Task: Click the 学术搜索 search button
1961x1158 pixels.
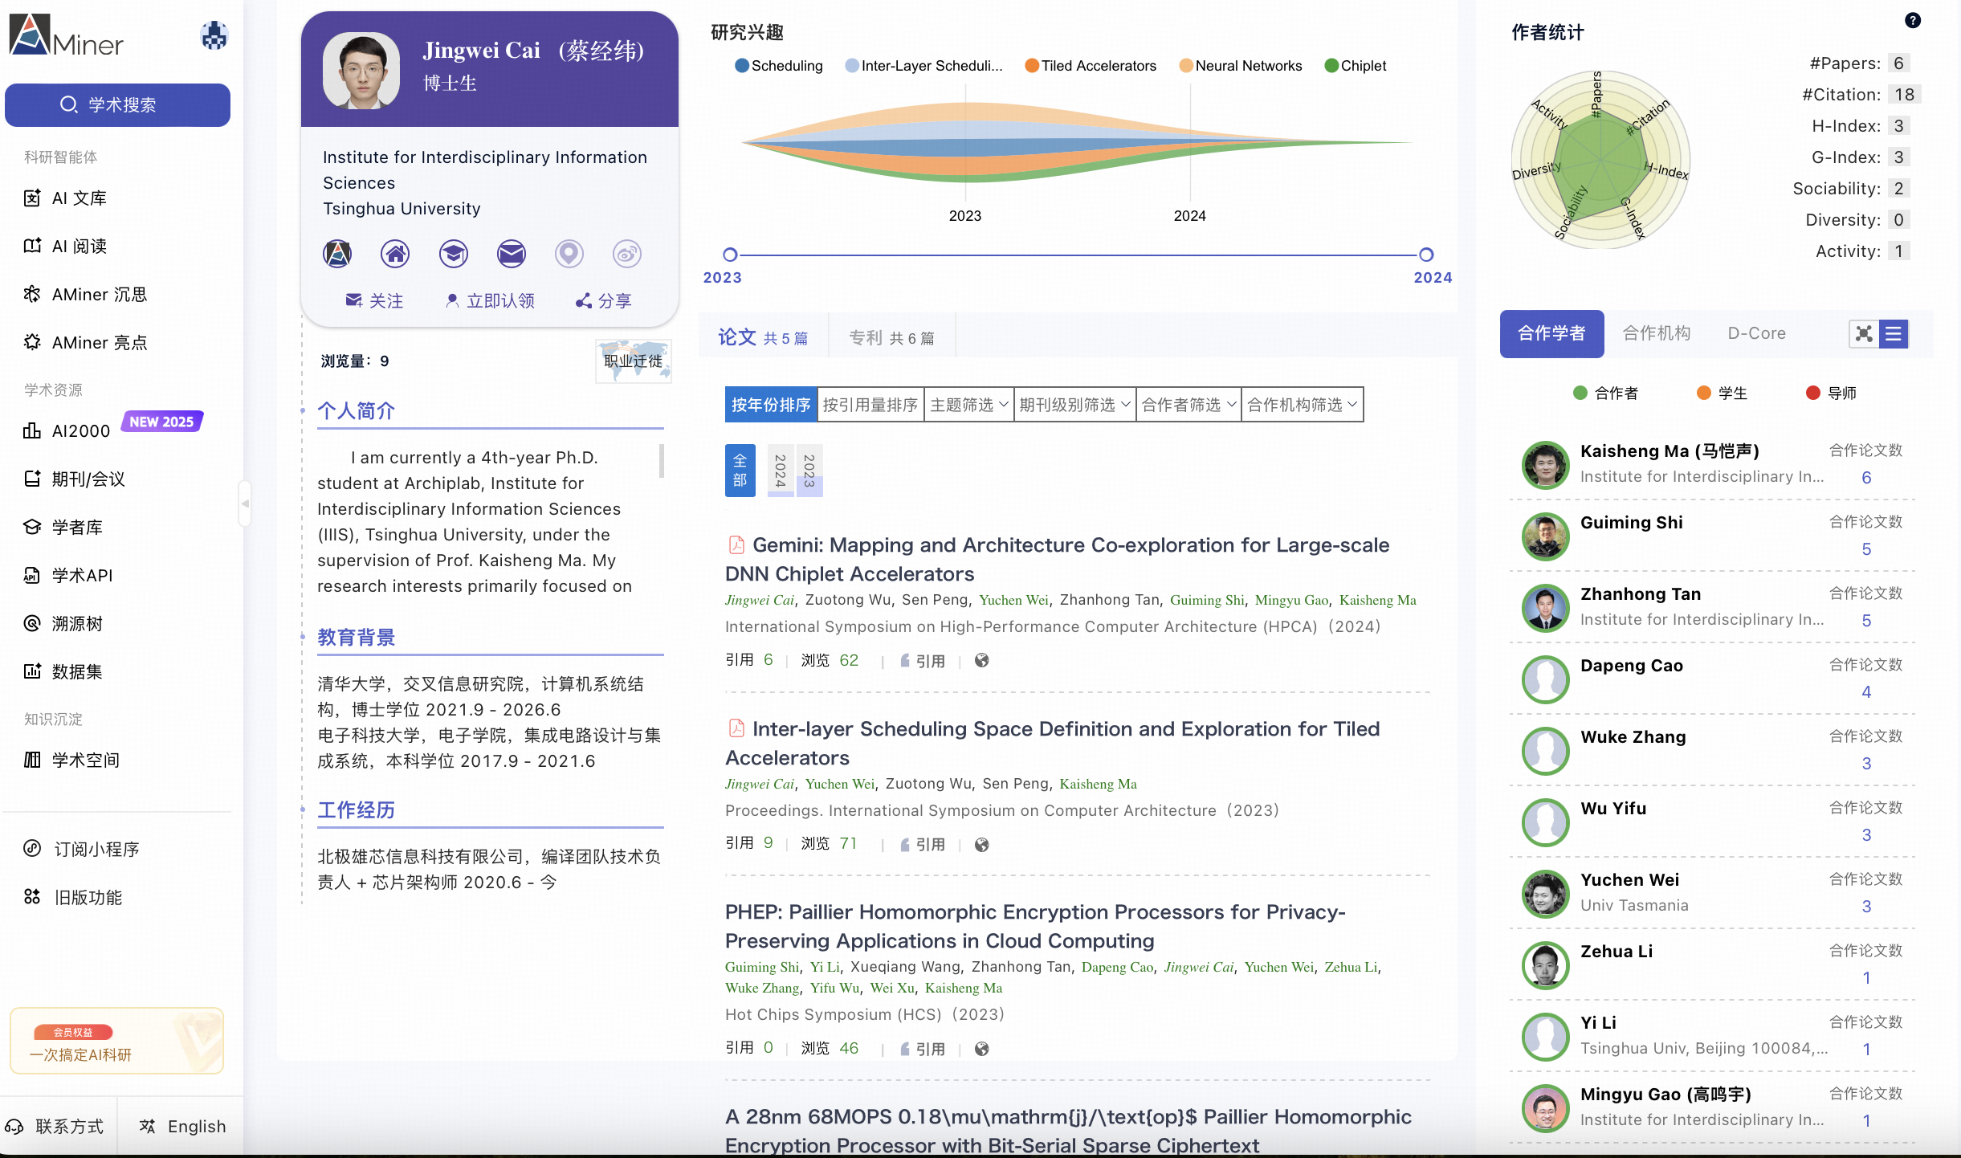Action: [117, 105]
